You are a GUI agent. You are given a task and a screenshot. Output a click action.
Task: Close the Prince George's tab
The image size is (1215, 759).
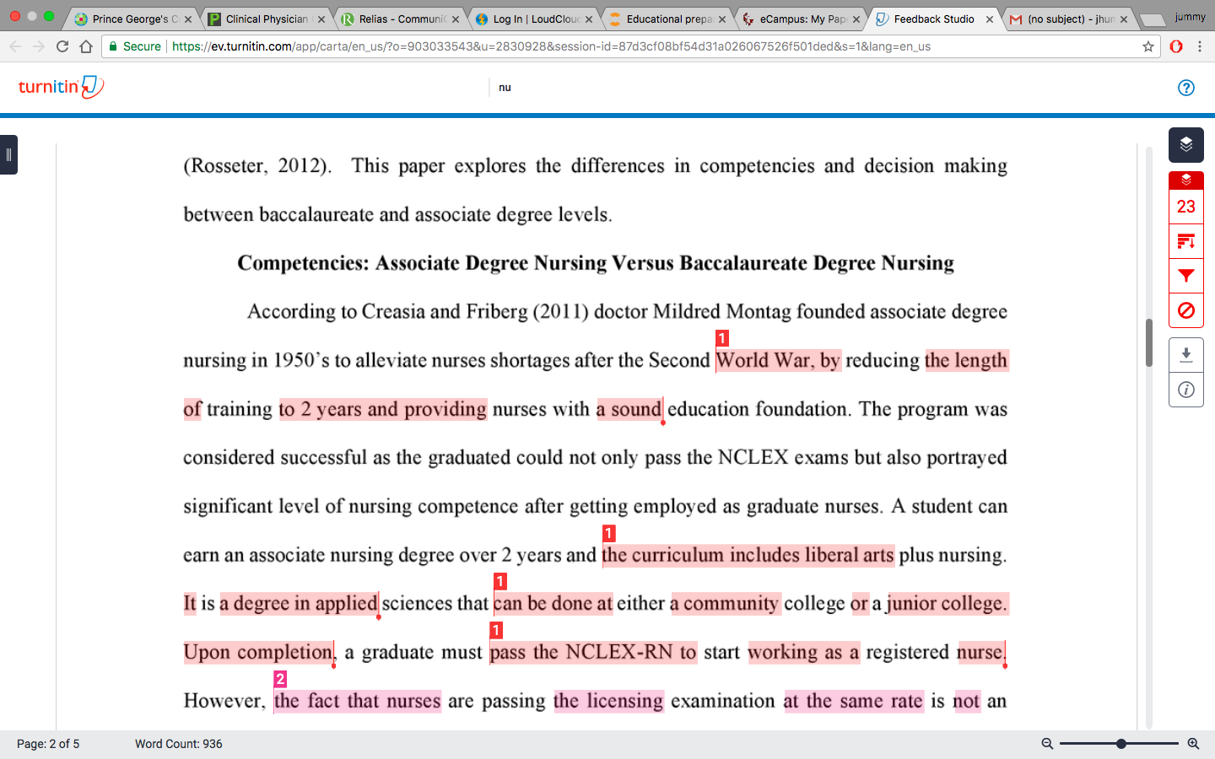[188, 19]
